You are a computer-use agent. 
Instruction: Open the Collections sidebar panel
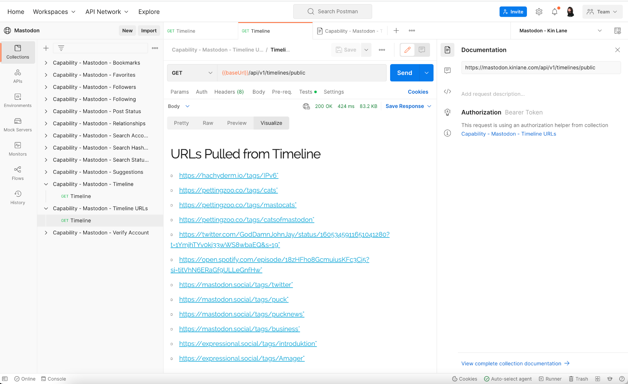(18, 52)
